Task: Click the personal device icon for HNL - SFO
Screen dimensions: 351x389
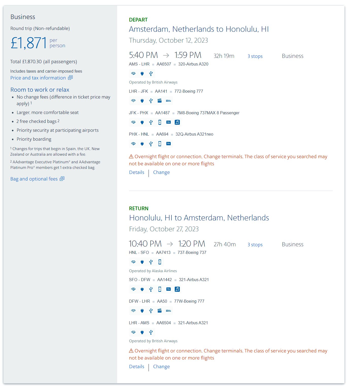Action: point(160,262)
